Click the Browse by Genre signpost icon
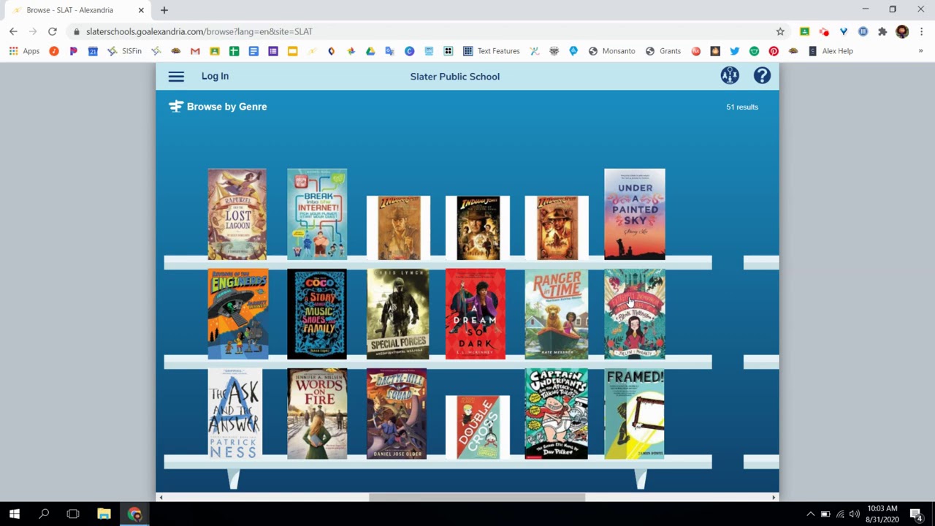Screen dimensions: 935x526 175,107
